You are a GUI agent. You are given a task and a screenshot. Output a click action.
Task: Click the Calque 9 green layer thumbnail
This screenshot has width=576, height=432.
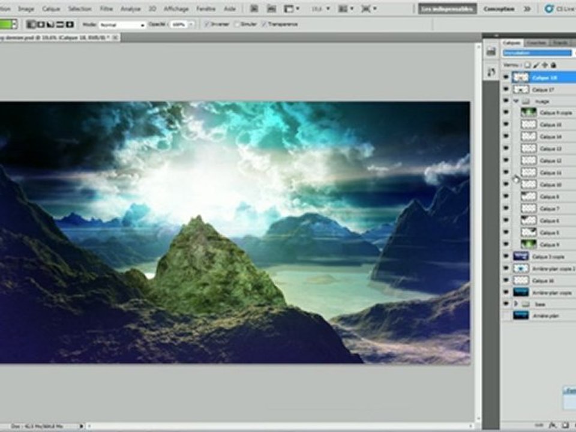(x=529, y=244)
